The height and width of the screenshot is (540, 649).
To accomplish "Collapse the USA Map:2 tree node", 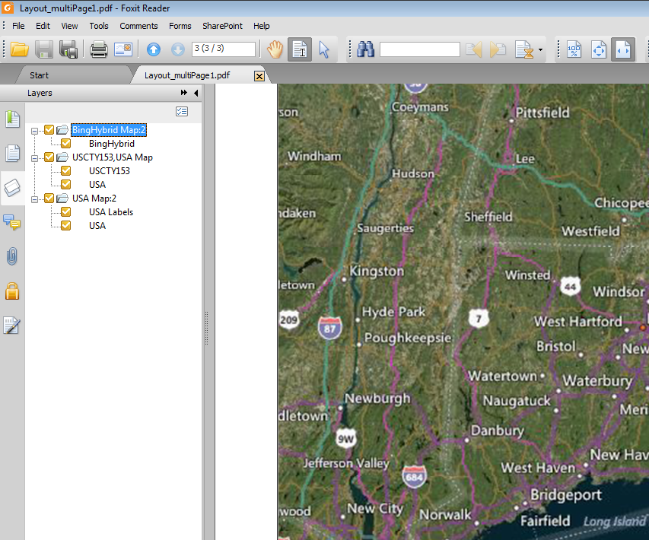I will point(35,199).
